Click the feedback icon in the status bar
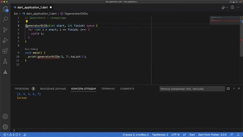The image size is (243, 137). point(232,135)
